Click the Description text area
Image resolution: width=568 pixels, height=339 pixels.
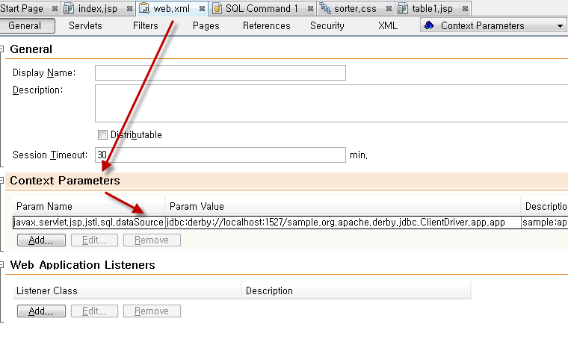[x=331, y=104]
